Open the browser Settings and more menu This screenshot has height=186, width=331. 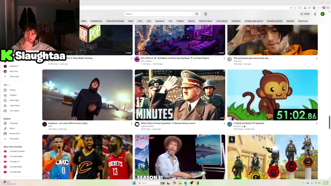tap(319, 8)
